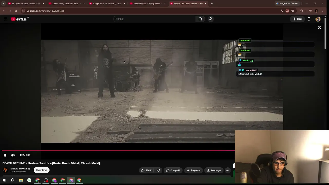Expand the tab search dropdown arrow
The width and height of the screenshot is (329, 185).
tap(3, 4)
